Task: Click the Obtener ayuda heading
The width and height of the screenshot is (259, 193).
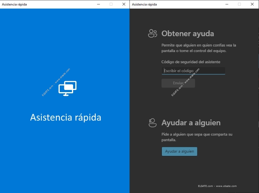Action: [188, 34]
